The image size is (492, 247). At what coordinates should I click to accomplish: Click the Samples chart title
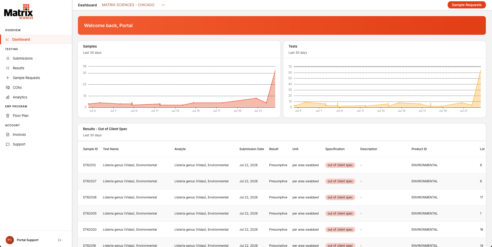[x=90, y=46]
